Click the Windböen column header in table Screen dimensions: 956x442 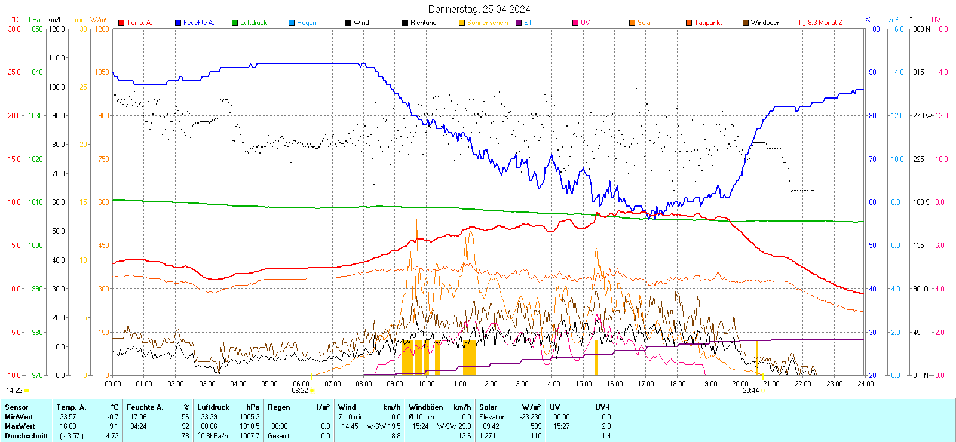click(x=425, y=407)
